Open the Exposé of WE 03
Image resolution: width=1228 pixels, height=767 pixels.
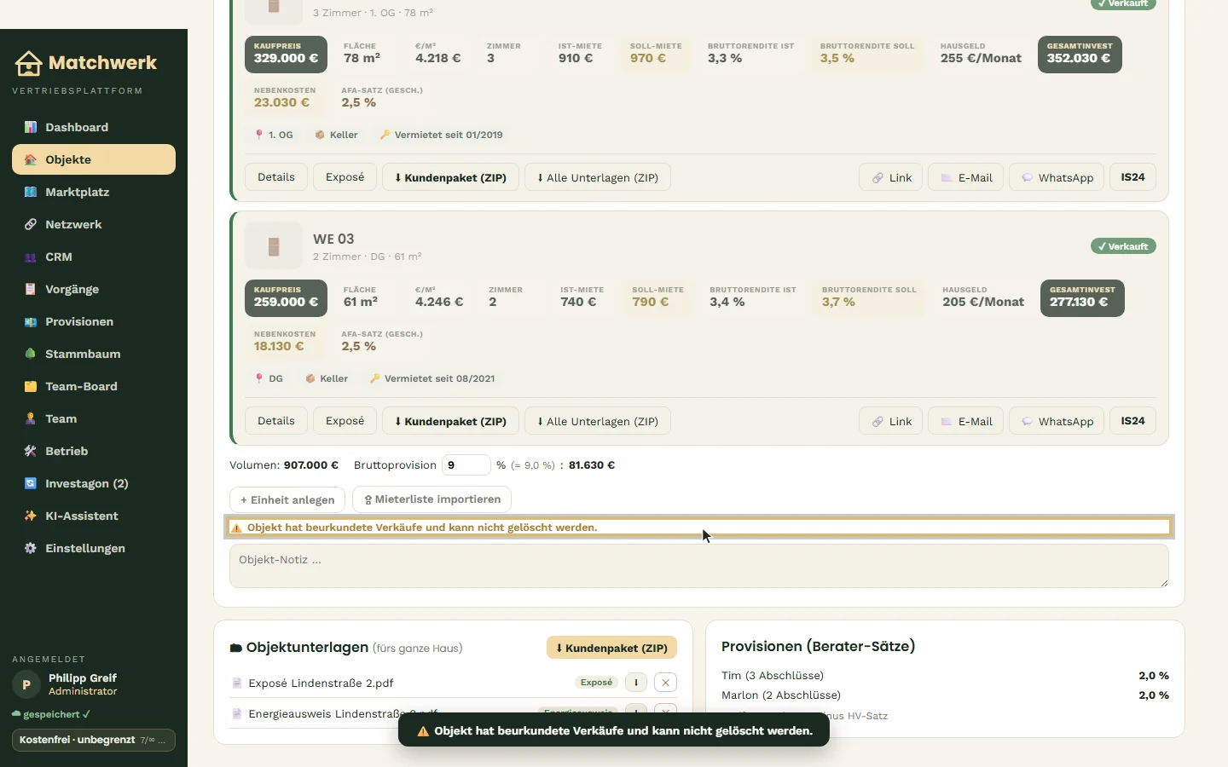pos(345,421)
